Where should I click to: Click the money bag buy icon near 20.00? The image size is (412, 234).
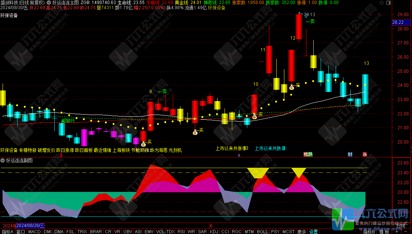143,144
